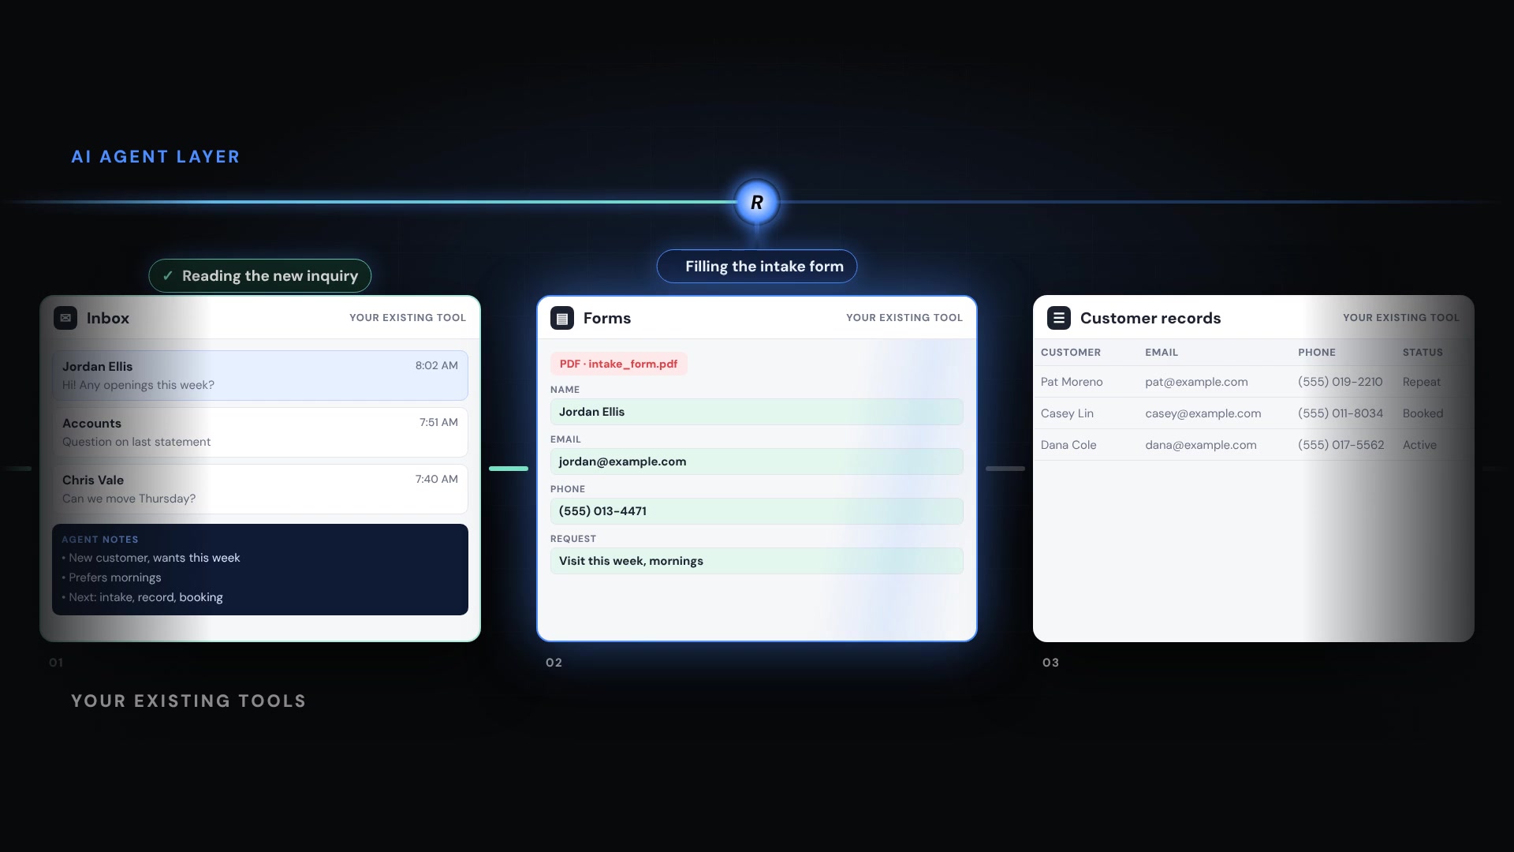Click the checkmark in Reading the new inquiry
Viewport: 1514px width, 852px height.
pos(167,276)
